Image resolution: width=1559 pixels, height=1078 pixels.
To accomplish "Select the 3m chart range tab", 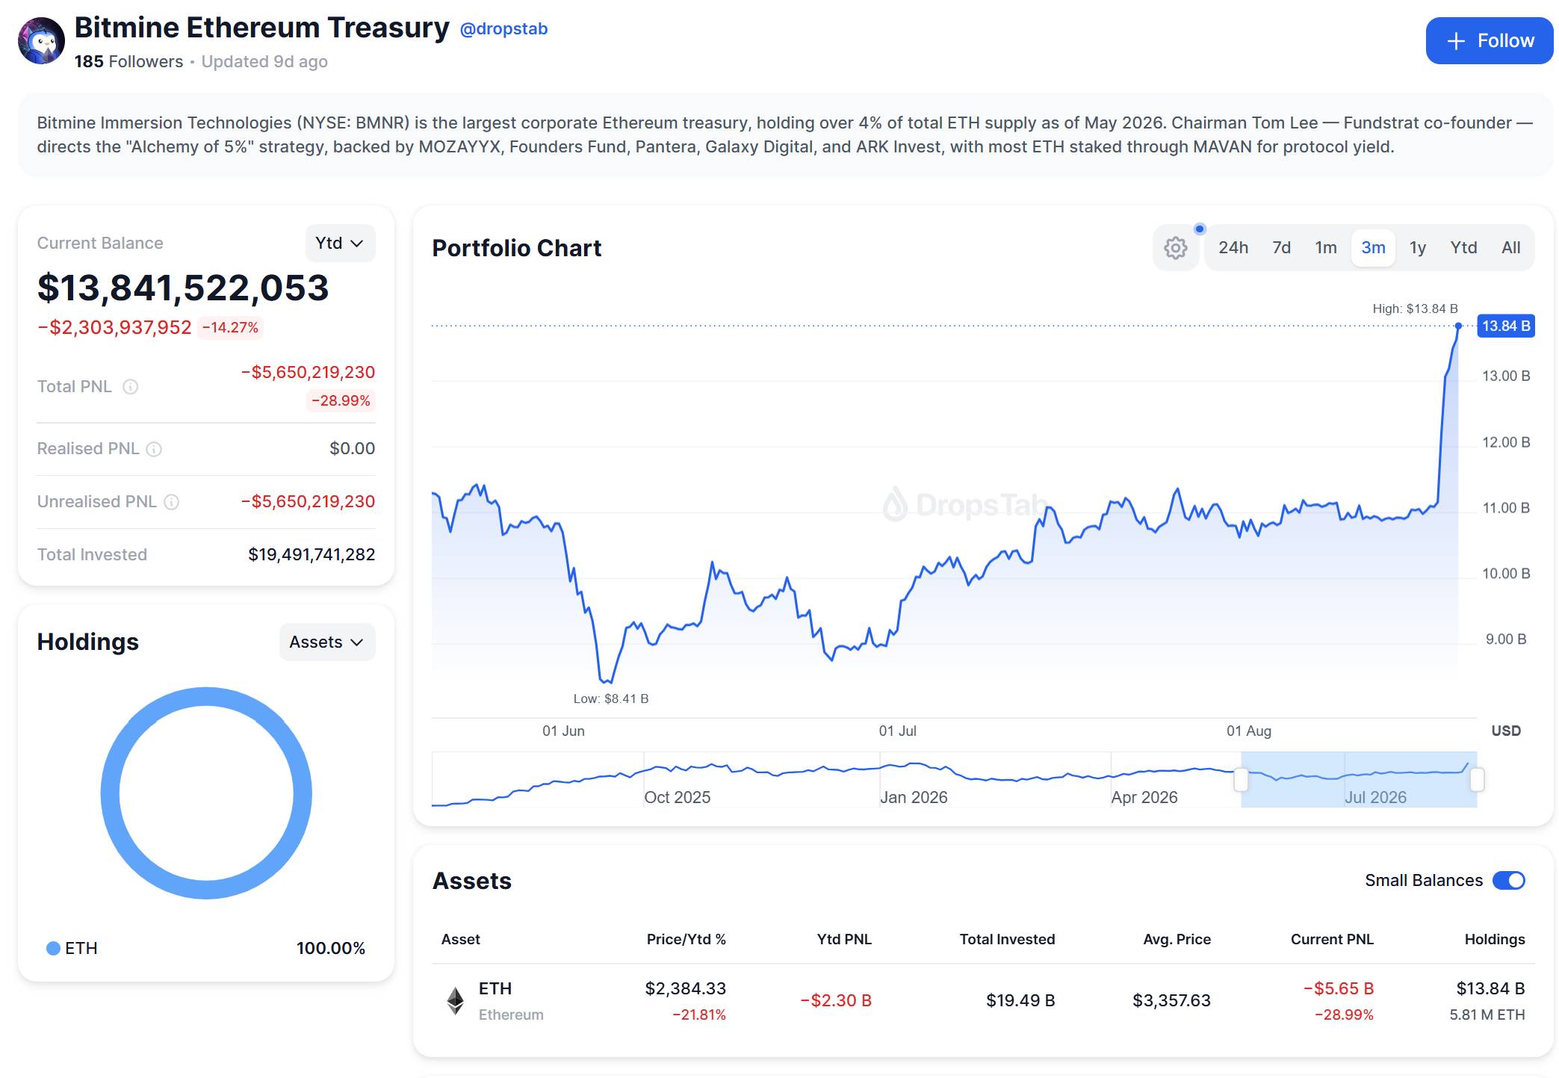I will (x=1373, y=248).
